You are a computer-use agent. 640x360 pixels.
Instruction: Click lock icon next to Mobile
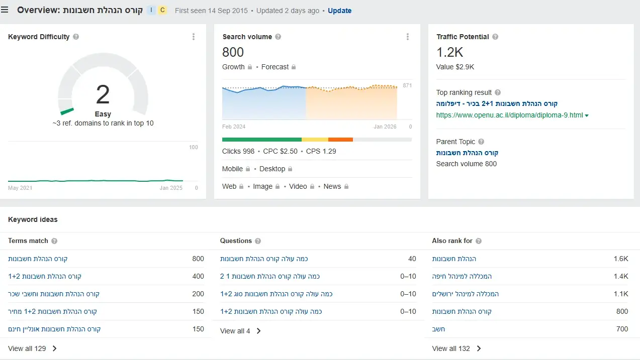248,169
